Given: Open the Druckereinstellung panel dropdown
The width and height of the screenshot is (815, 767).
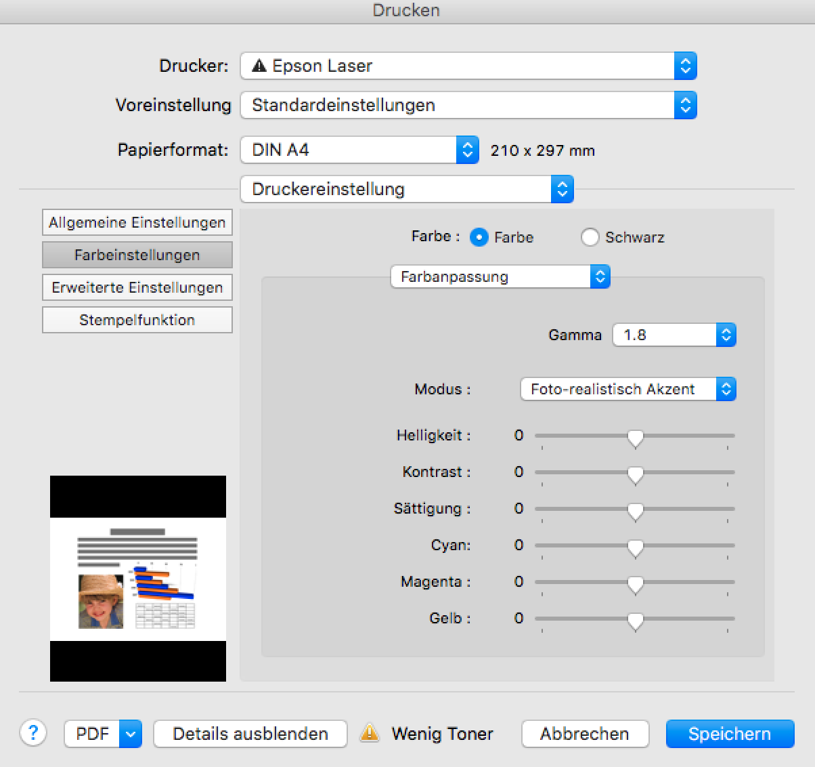Looking at the screenshot, I should click(x=407, y=189).
